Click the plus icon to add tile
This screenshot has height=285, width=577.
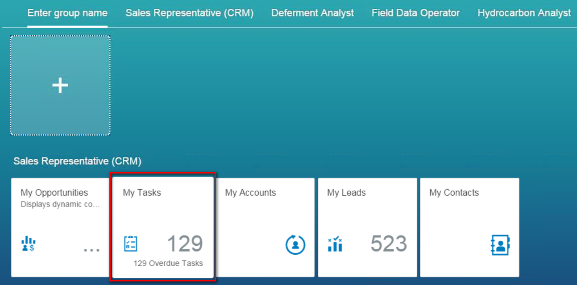point(60,85)
